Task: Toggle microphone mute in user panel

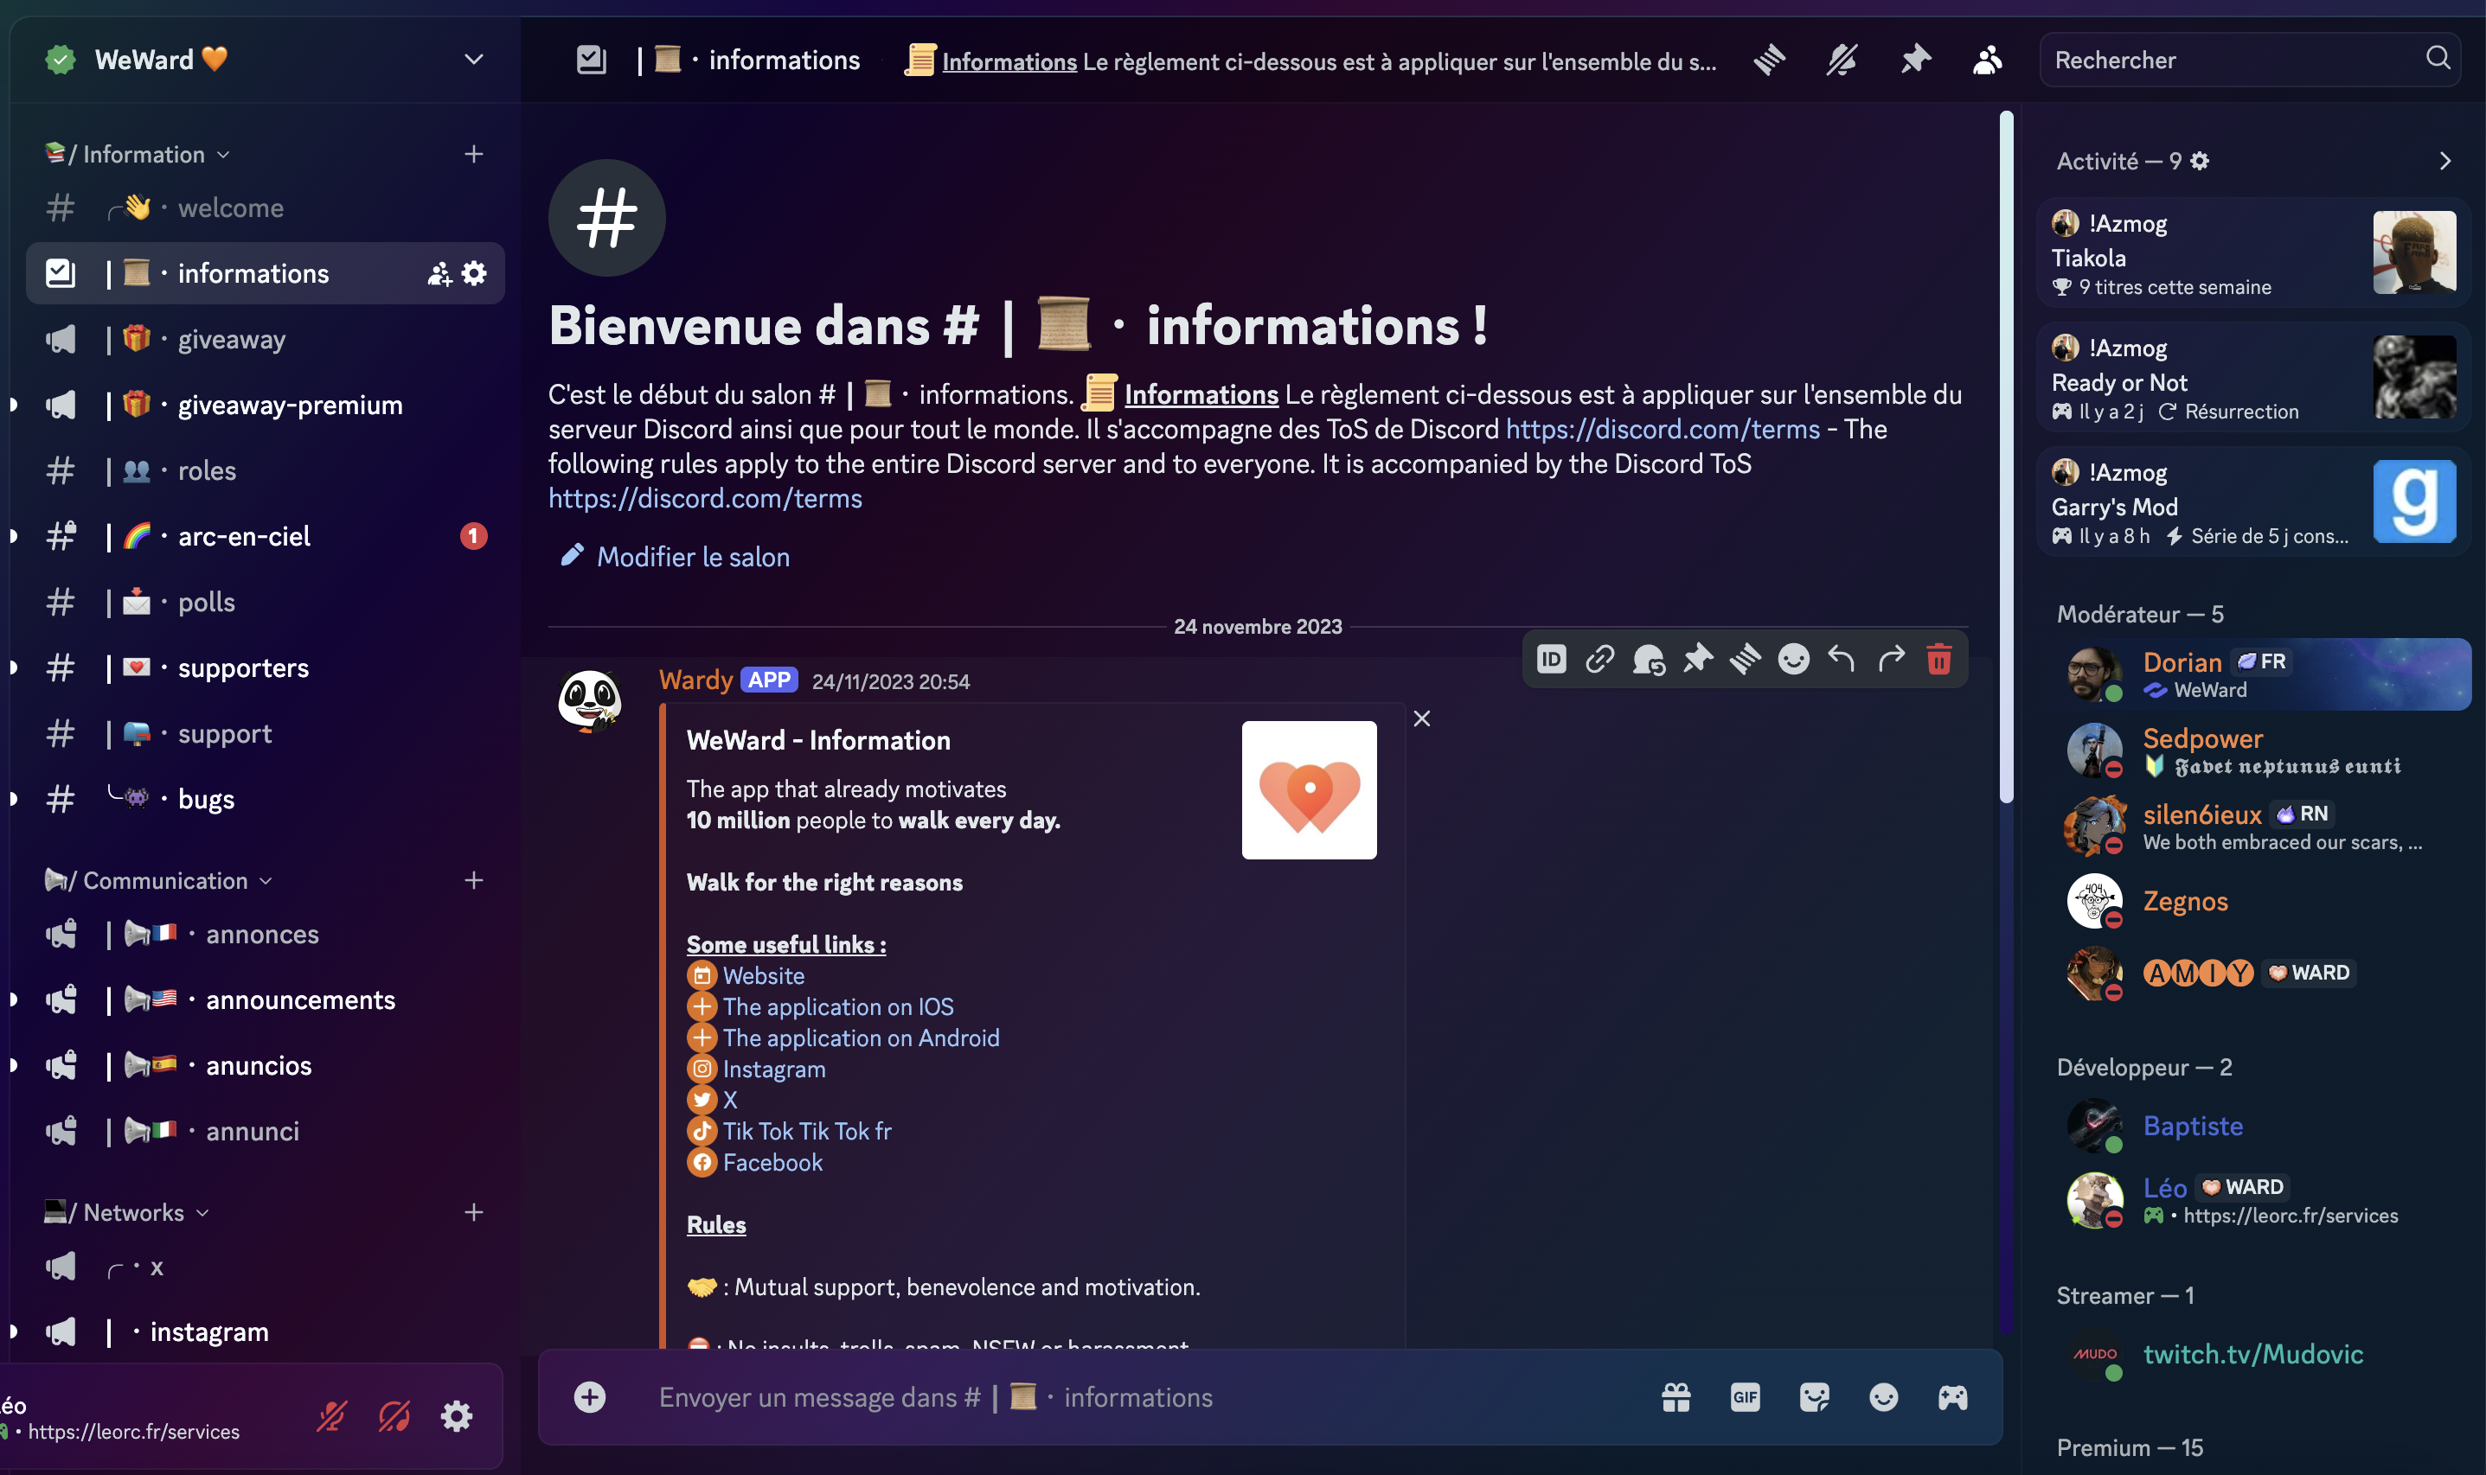Action: [331, 1416]
